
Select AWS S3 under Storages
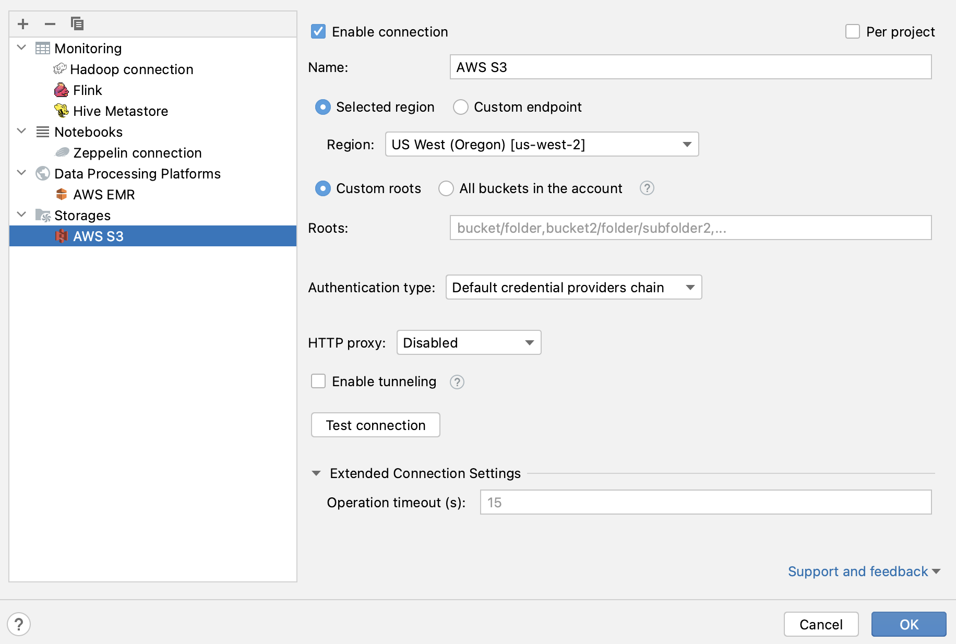click(x=153, y=236)
